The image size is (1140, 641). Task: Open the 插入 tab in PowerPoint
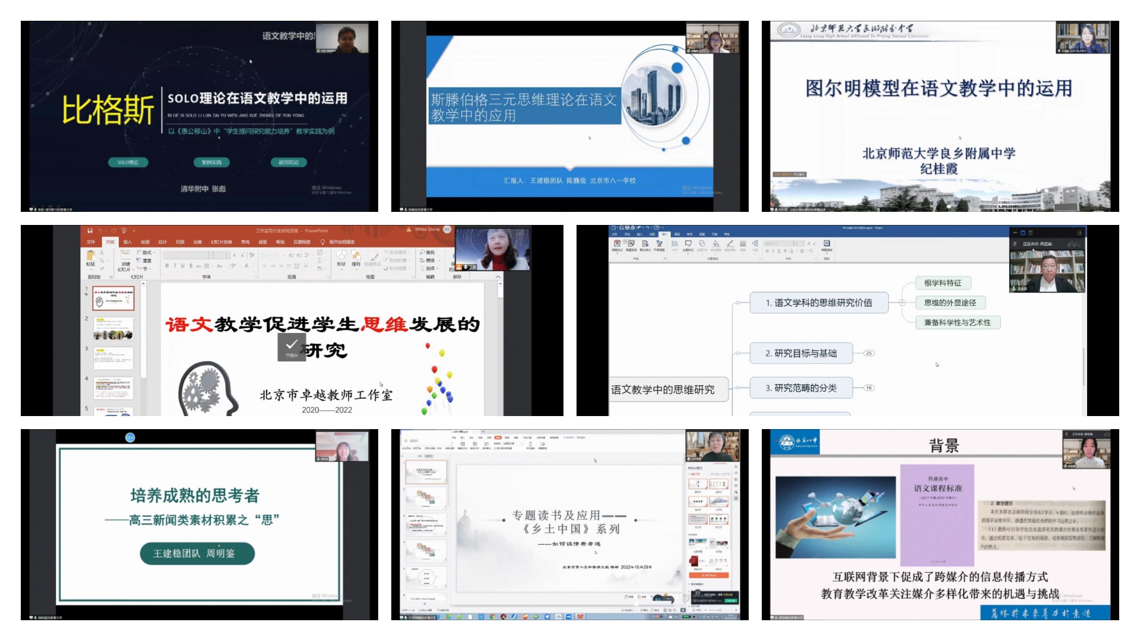click(128, 242)
